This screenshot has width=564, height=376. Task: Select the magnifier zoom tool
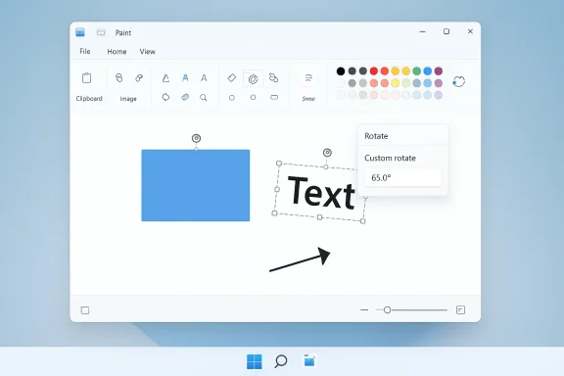pos(204,98)
